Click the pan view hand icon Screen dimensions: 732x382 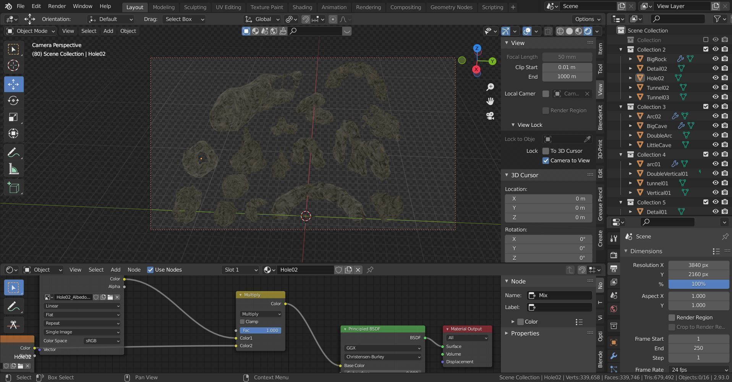click(x=490, y=101)
